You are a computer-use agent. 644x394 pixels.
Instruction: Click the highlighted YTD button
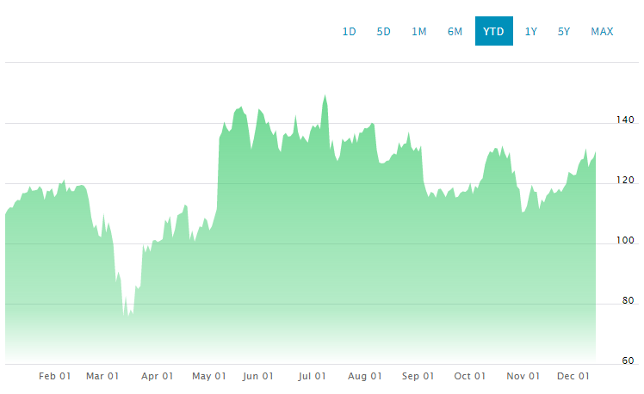(493, 32)
